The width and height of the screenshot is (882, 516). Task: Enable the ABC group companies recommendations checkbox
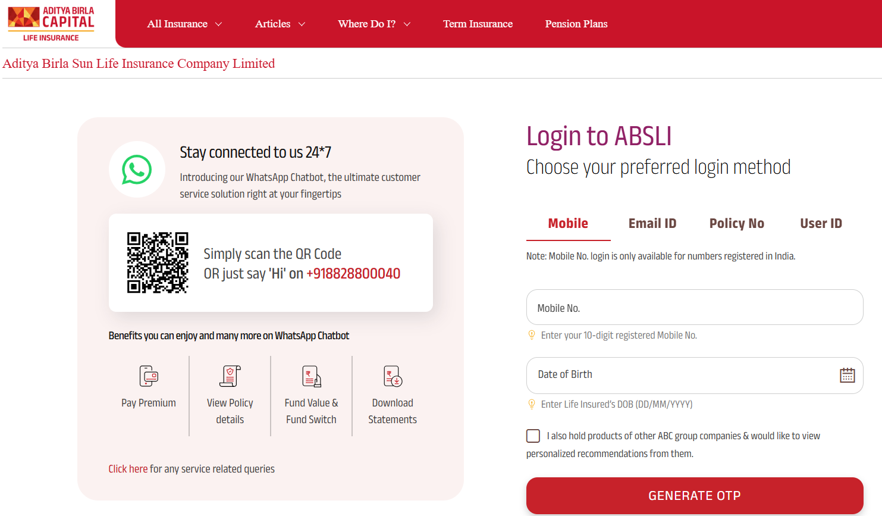(533, 436)
